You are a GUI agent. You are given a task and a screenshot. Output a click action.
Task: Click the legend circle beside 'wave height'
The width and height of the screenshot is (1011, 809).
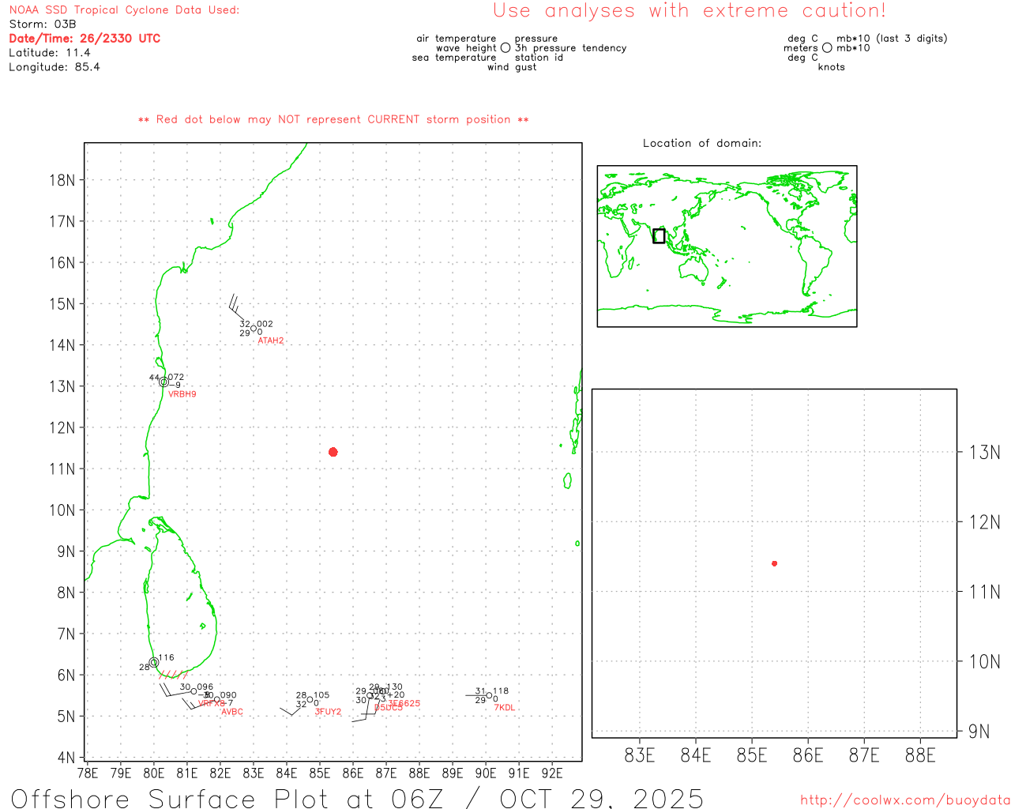pos(505,48)
